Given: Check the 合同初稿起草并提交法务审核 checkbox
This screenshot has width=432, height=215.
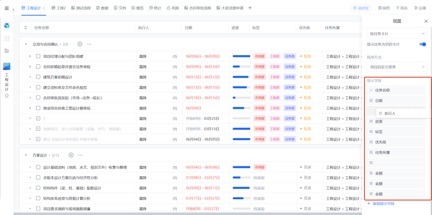Looking at the screenshot, I should [38, 67].
